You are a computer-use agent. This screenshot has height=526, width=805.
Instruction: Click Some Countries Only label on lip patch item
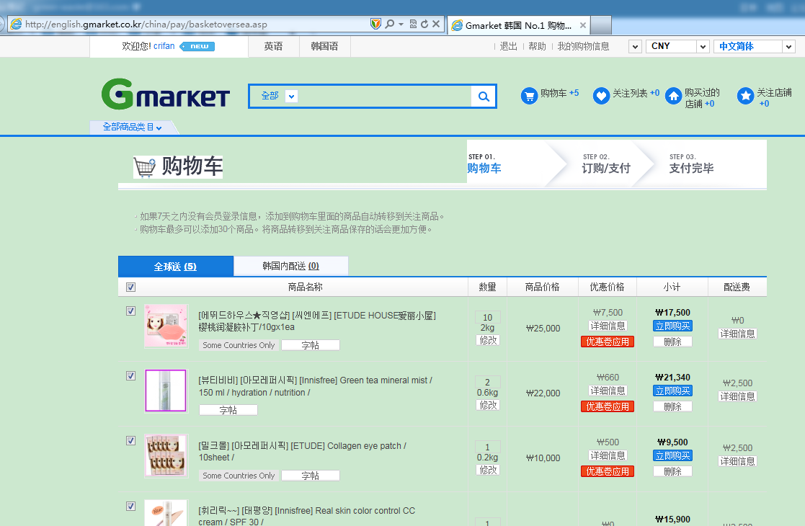click(239, 345)
